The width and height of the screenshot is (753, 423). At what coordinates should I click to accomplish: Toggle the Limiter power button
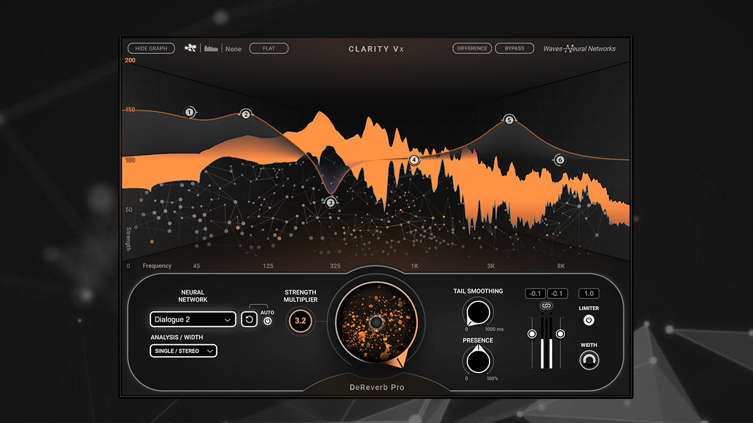tap(589, 320)
